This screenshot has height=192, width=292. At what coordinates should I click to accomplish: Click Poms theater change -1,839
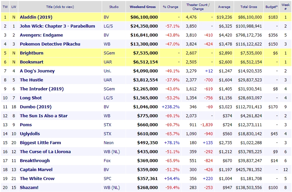click(206, 125)
